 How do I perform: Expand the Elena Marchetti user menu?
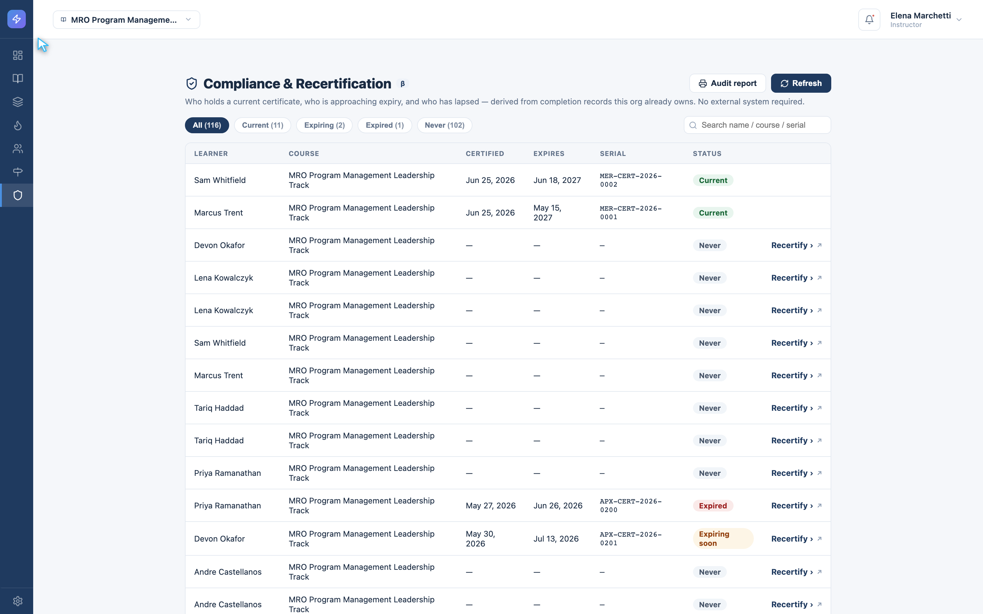pos(926,19)
